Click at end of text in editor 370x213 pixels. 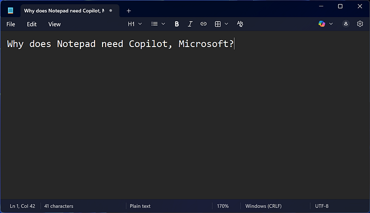[x=234, y=44]
